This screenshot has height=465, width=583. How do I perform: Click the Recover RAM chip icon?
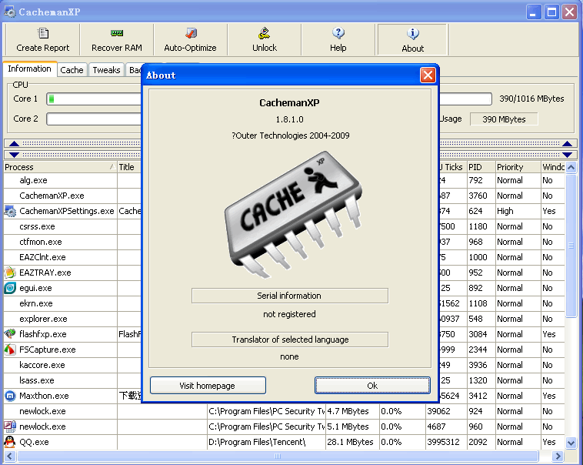point(117,33)
